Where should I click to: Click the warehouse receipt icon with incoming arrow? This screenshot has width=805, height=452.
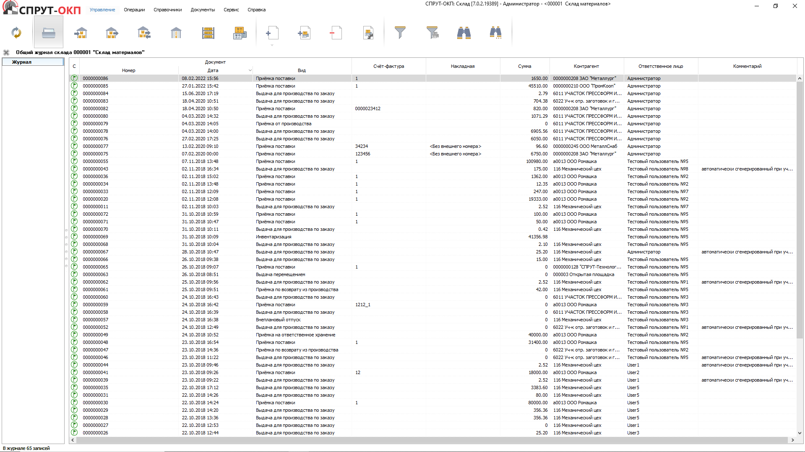(81, 33)
